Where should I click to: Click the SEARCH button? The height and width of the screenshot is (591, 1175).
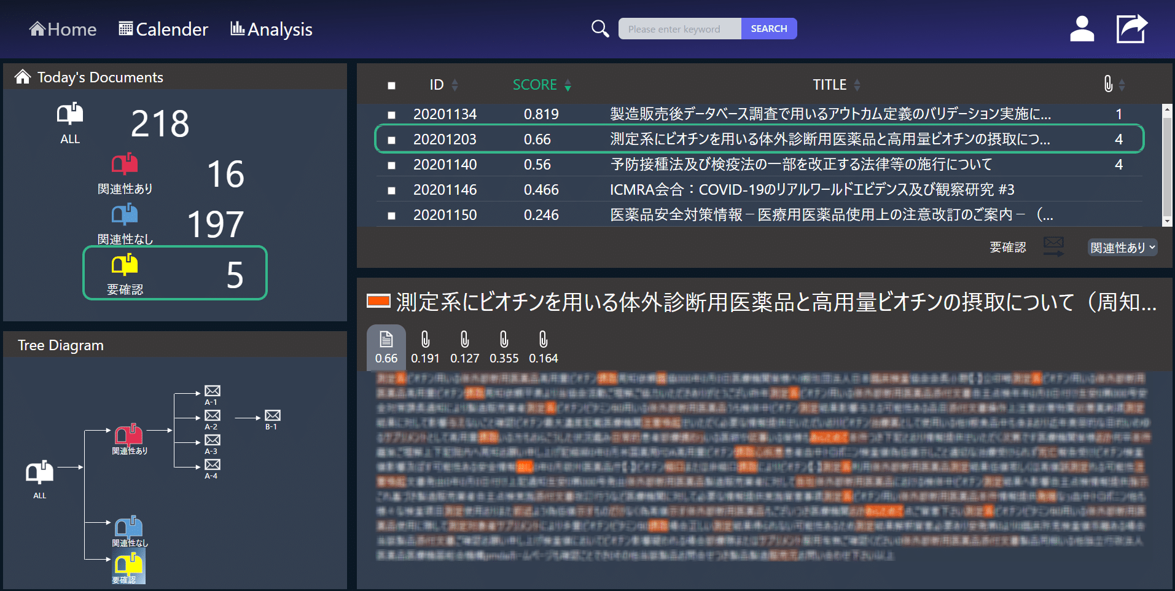coord(769,29)
